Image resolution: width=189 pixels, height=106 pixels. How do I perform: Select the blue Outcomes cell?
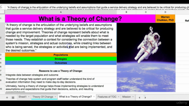(61, 63)
